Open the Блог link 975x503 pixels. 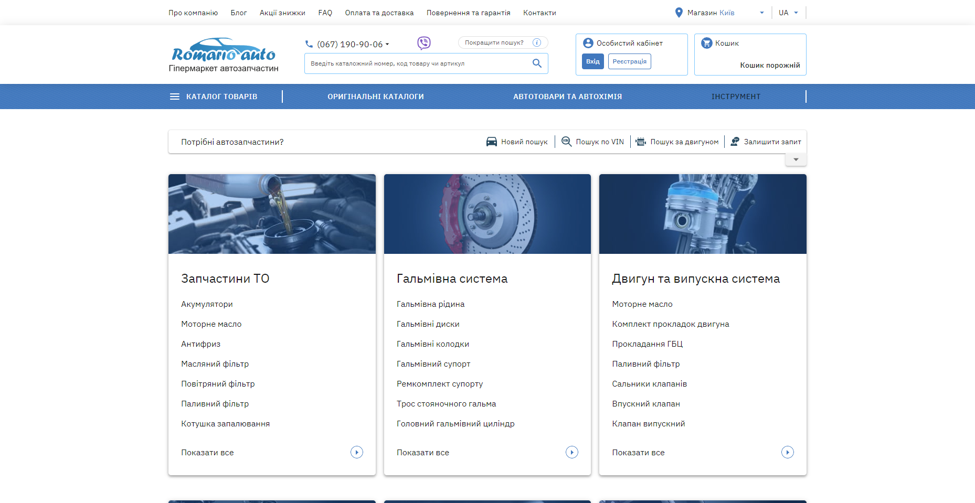pyautogui.click(x=239, y=13)
